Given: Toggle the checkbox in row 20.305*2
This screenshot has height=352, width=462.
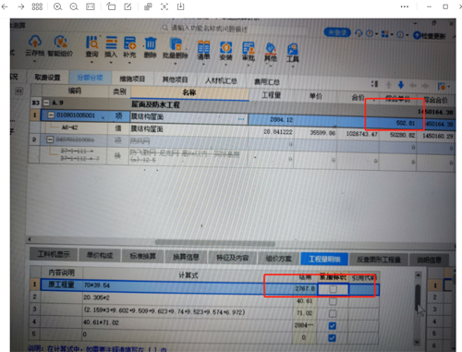Looking at the screenshot, I should (x=333, y=301).
